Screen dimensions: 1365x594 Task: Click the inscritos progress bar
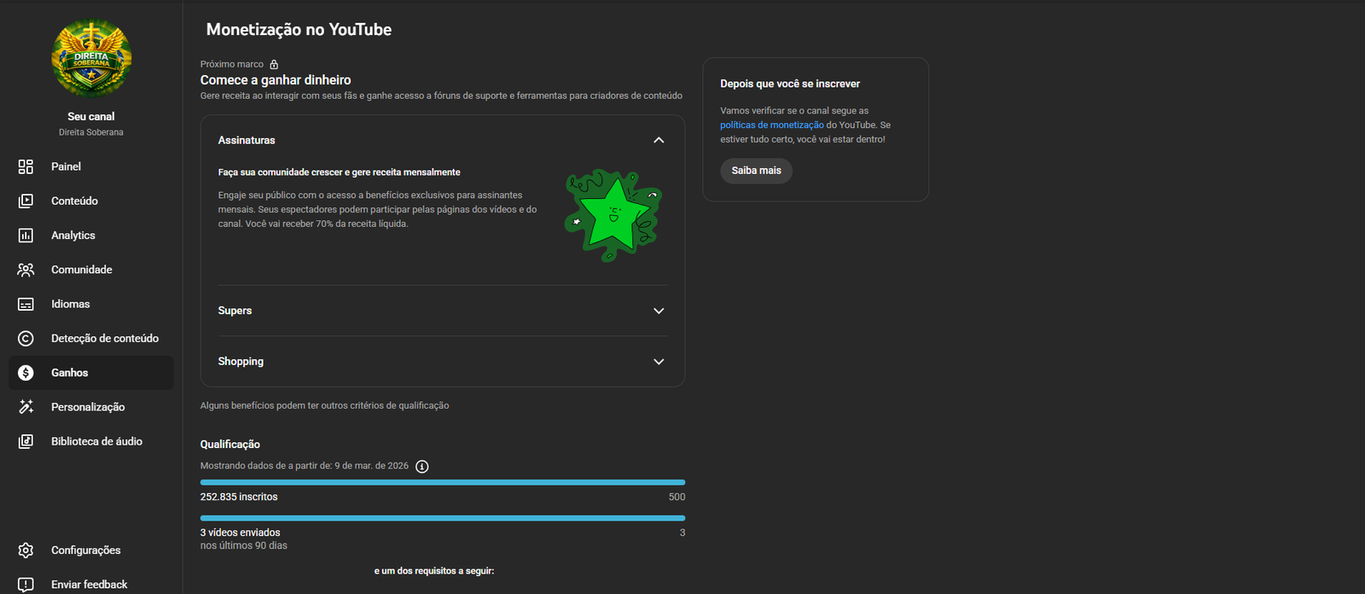pyautogui.click(x=442, y=482)
